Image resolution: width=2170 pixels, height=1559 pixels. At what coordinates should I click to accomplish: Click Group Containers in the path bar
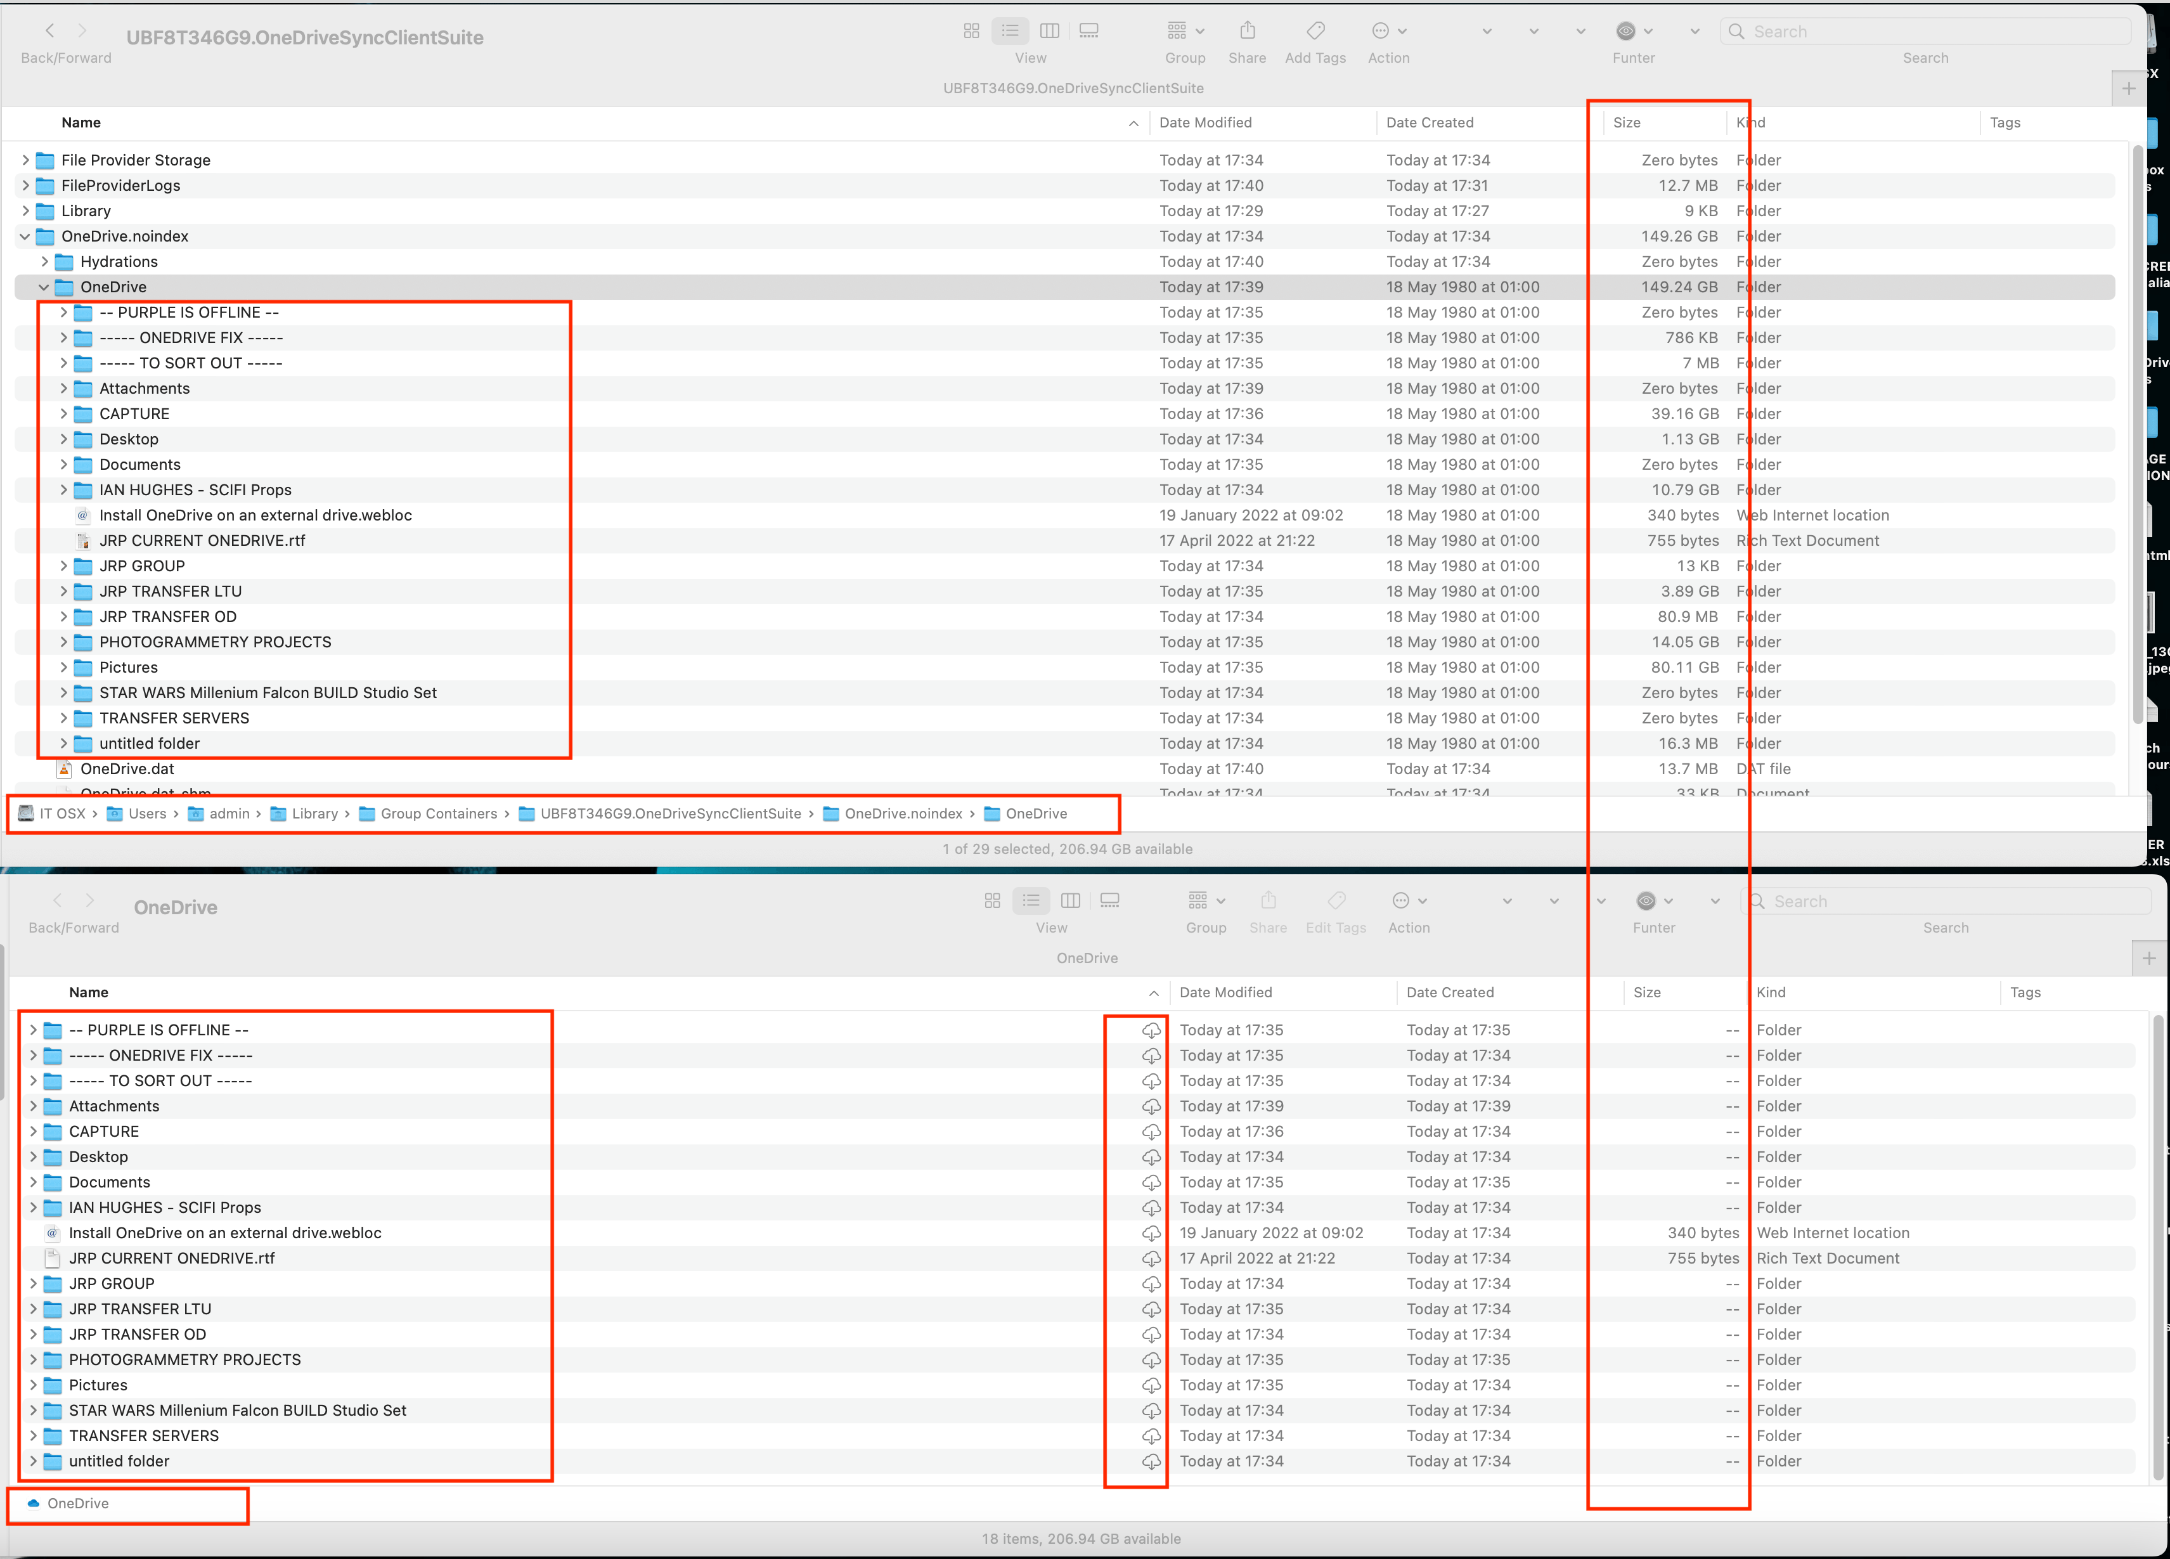pos(438,813)
